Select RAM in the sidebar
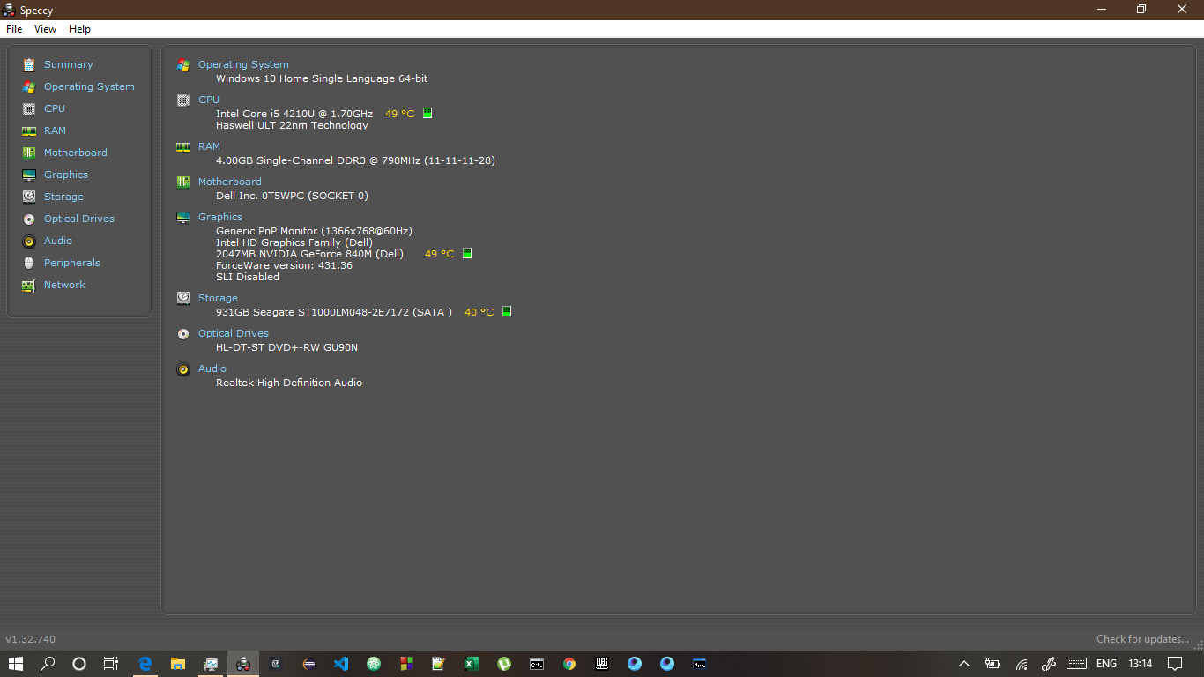 55,130
